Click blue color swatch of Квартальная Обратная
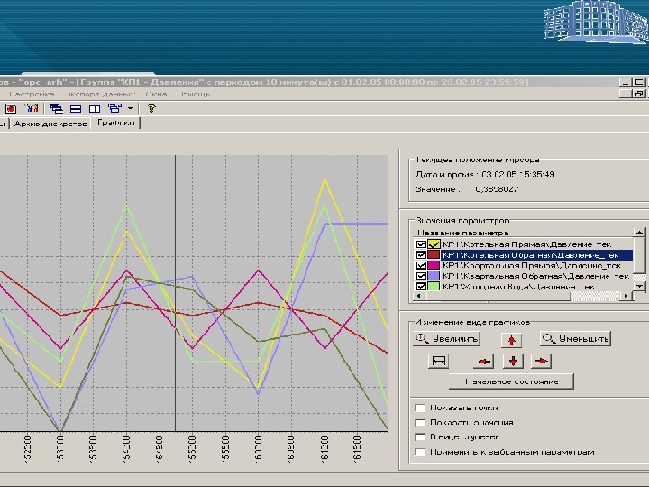This screenshot has width=649, height=487. click(434, 276)
